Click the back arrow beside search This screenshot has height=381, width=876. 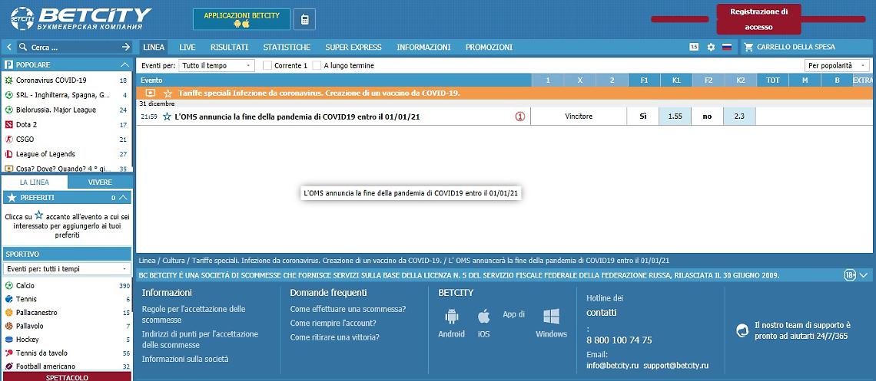pyautogui.click(x=9, y=48)
